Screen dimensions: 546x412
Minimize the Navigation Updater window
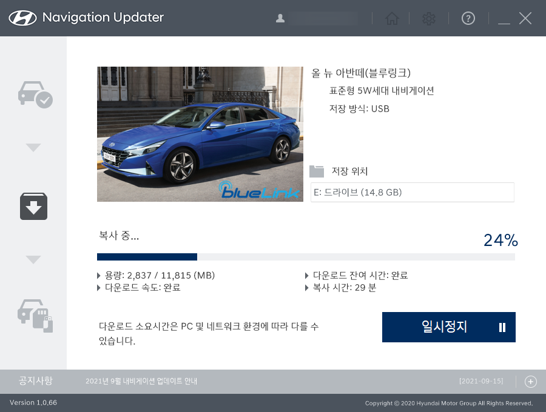pos(504,22)
